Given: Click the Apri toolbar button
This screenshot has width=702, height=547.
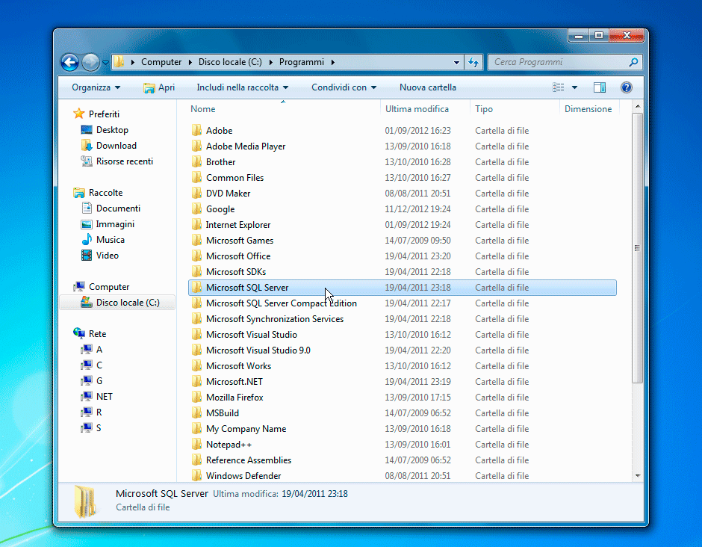Looking at the screenshot, I should pos(159,87).
